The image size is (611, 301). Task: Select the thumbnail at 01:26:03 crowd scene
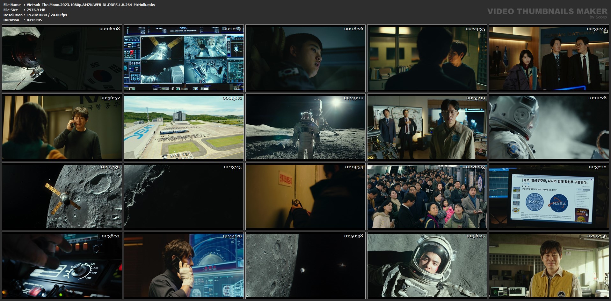tap(427, 196)
